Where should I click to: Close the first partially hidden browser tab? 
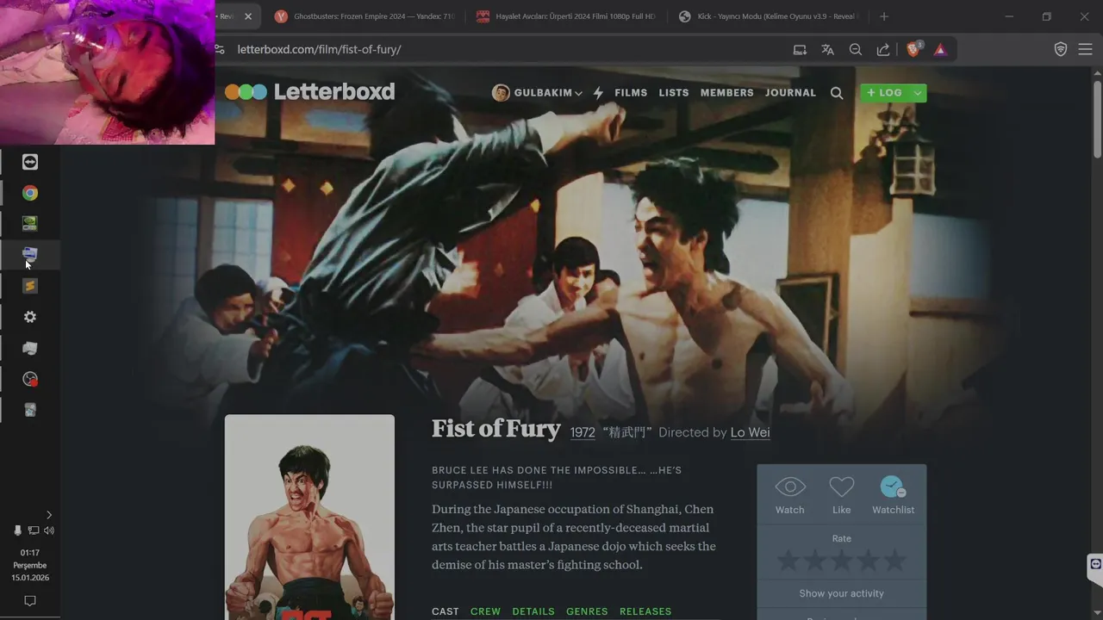(248, 16)
